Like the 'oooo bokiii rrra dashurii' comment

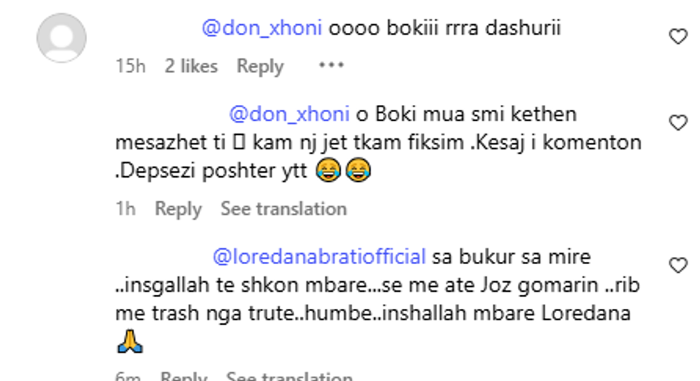(x=677, y=37)
